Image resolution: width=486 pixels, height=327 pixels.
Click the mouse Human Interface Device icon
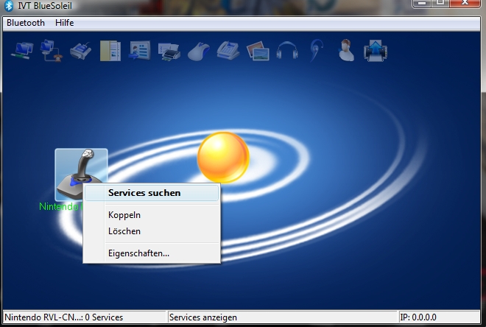click(198, 51)
